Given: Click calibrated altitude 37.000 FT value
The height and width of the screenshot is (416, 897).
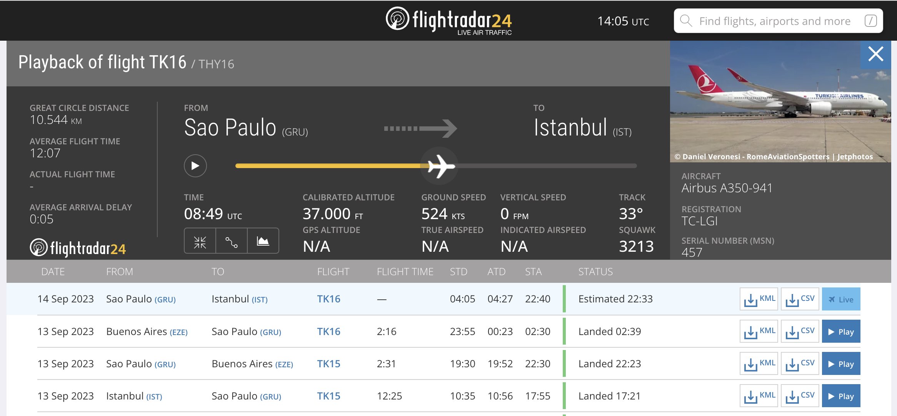Looking at the screenshot, I should point(333,214).
